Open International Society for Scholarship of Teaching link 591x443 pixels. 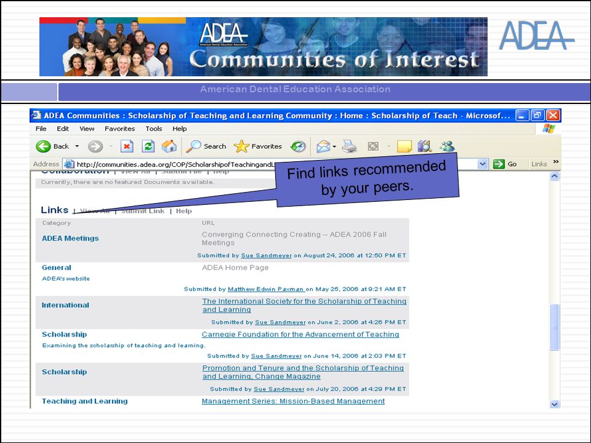pyautogui.click(x=304, y=306)
